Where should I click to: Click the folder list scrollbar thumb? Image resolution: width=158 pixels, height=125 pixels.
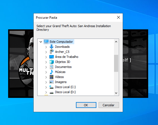tap(116, 63)
